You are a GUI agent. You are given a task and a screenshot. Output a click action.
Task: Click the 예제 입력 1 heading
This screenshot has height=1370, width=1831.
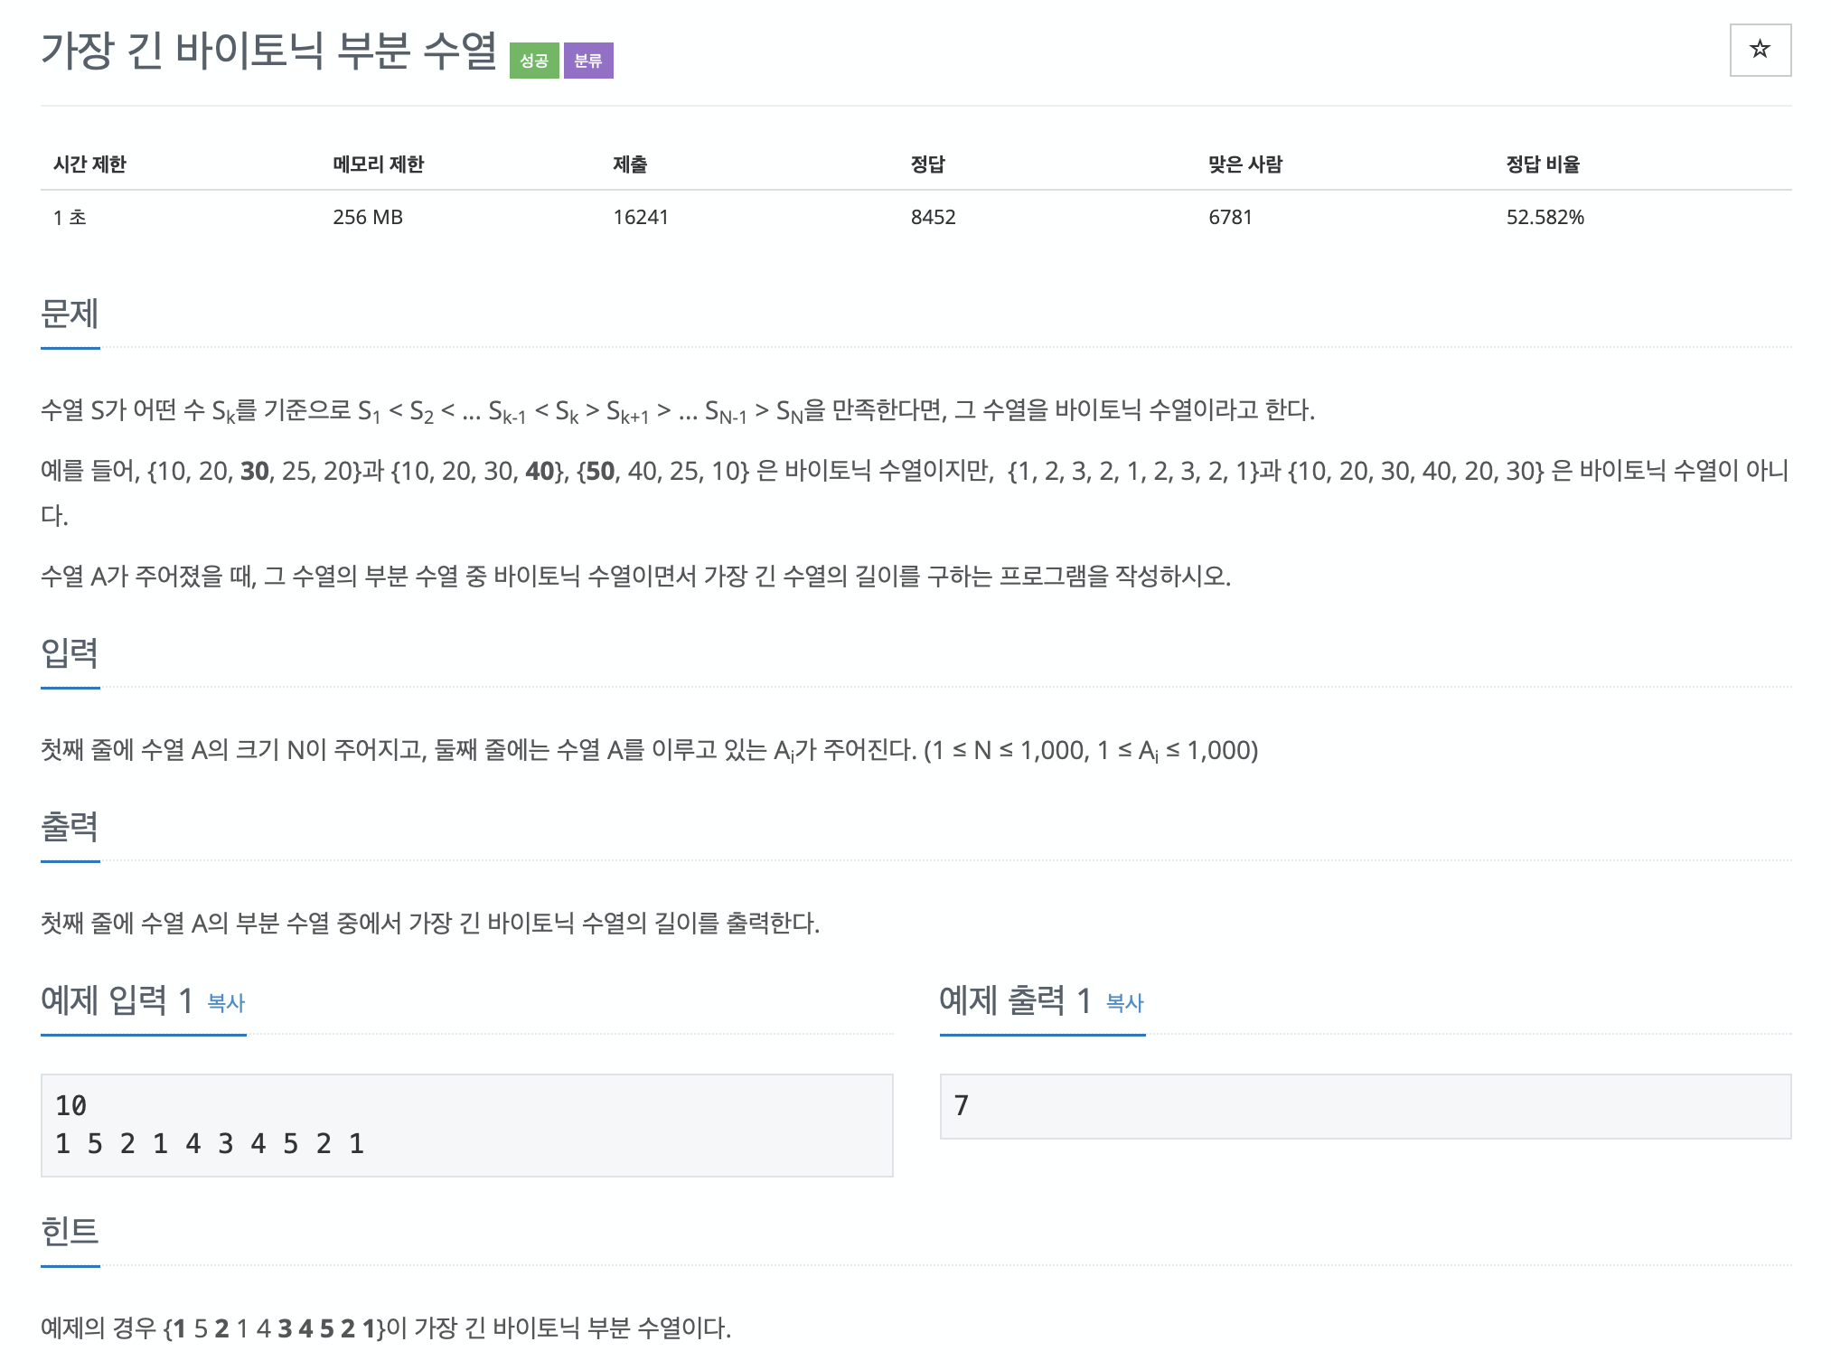tap(117, 1000)
